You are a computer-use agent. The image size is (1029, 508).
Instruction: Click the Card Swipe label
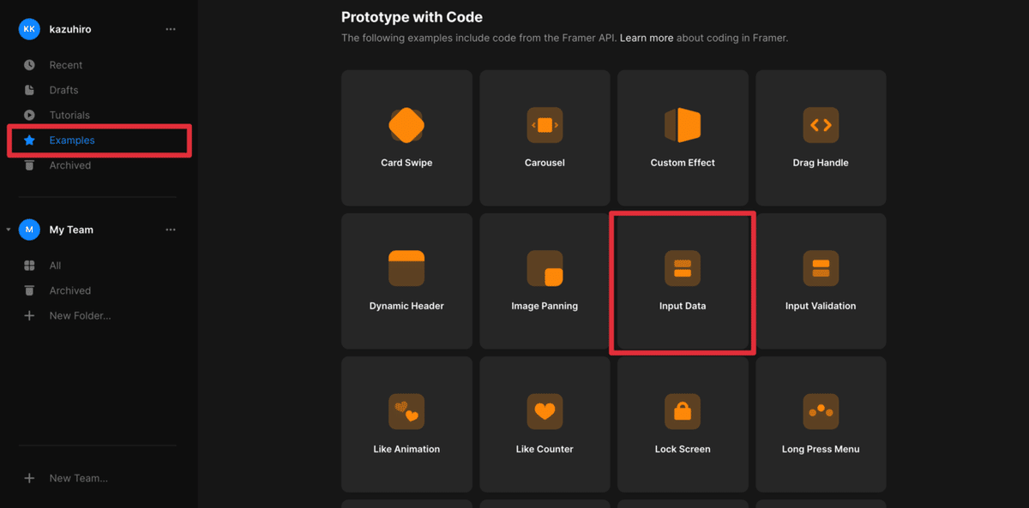406,163
